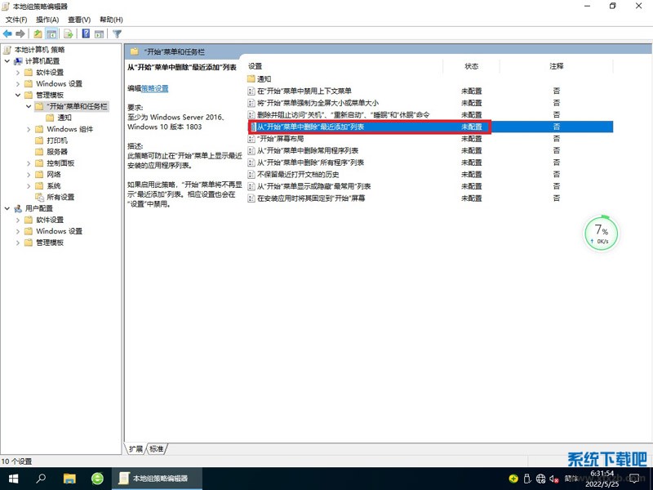
Task: Collapse the 计算机配置 tree node
Action: 7,61
